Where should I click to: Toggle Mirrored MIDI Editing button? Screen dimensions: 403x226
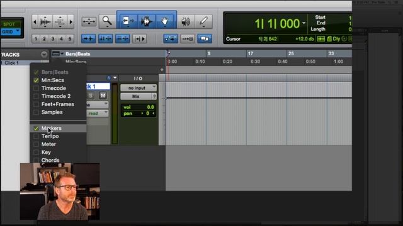(188, 39)
